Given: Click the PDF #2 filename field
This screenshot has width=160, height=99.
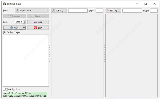Looking at the screenshot, I should pyautogui.click(x=132, y=10).
